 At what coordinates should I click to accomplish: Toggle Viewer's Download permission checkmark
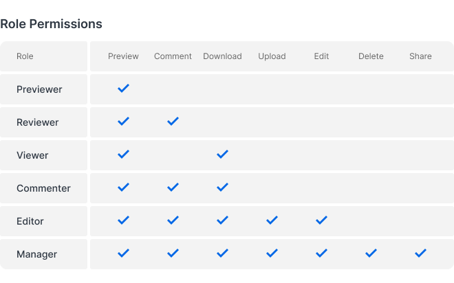222,155
